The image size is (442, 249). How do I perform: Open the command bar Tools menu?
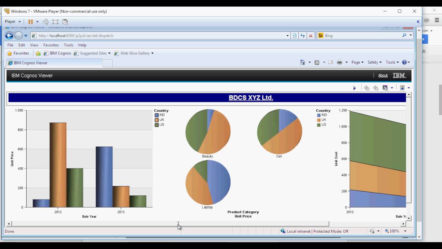(392, 62)
